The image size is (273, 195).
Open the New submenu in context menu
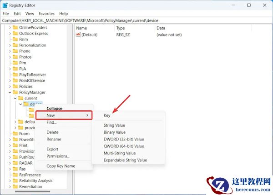tap(64, 115)
